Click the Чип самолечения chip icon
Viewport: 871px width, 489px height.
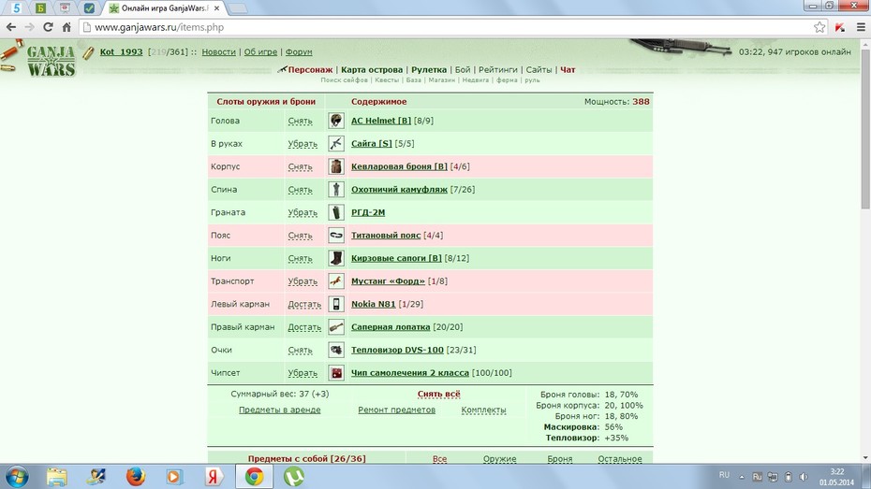click(x=336, y=373)
